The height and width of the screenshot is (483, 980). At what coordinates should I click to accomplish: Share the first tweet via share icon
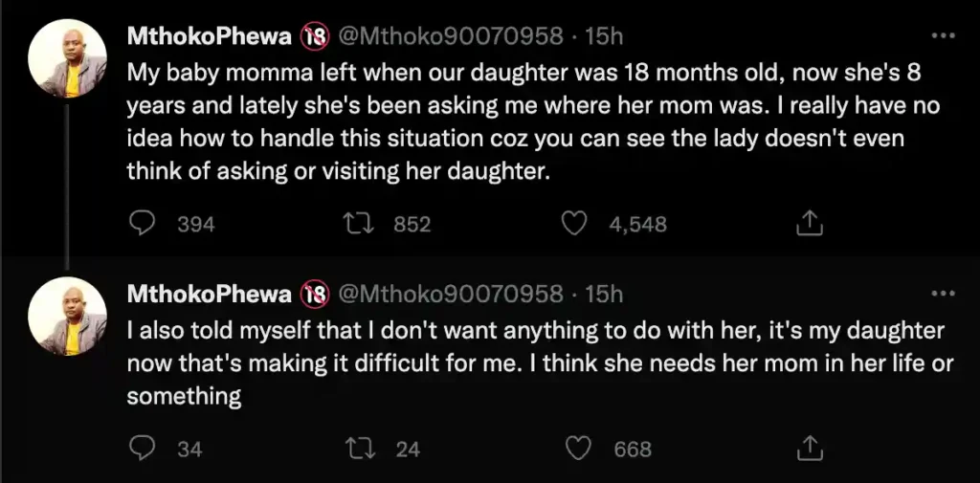pos(809,224)
